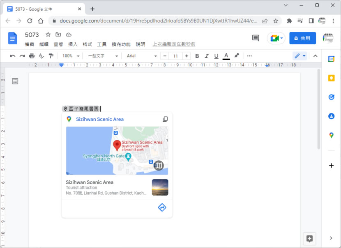Toggle italic formatting

(207, 56)
